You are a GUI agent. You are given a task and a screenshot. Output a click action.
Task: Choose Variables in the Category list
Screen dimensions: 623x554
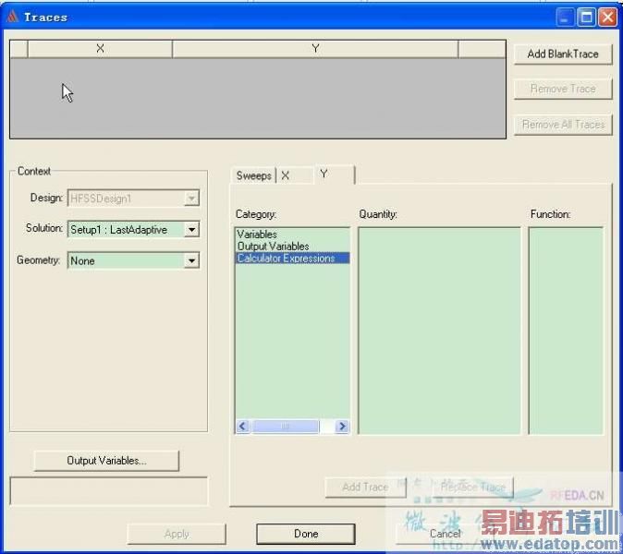257,235
